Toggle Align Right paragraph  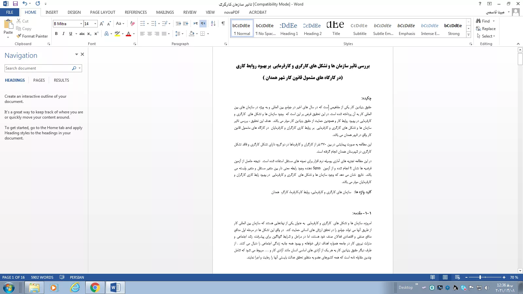pyautogui.click(x=157, y=34)
